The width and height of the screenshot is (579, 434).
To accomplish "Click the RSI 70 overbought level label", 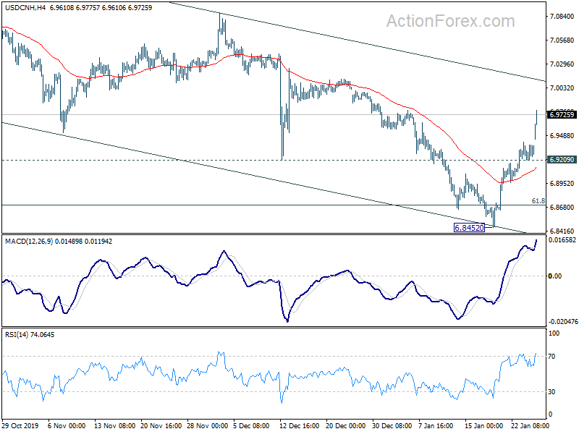I will (551, 357).
